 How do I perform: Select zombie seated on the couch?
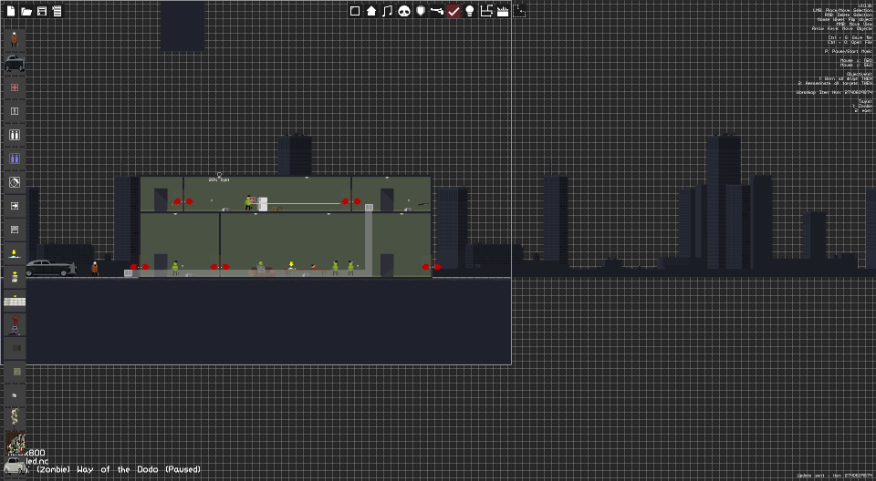click(x=261, y=267)
